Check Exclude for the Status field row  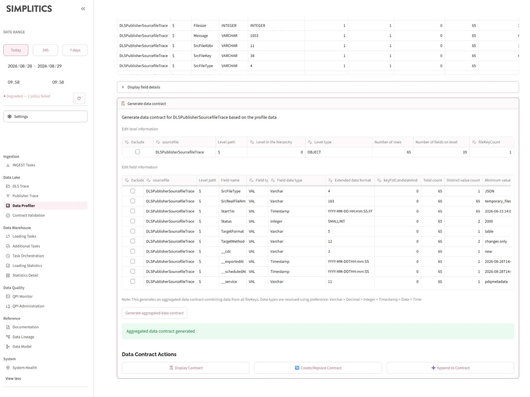(x=133, y=221)
